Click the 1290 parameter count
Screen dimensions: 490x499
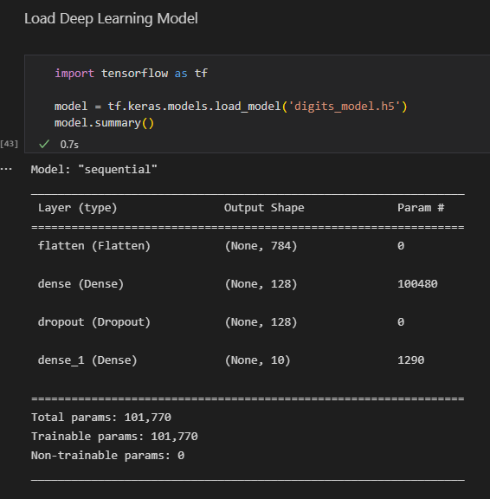click(411, 360)
